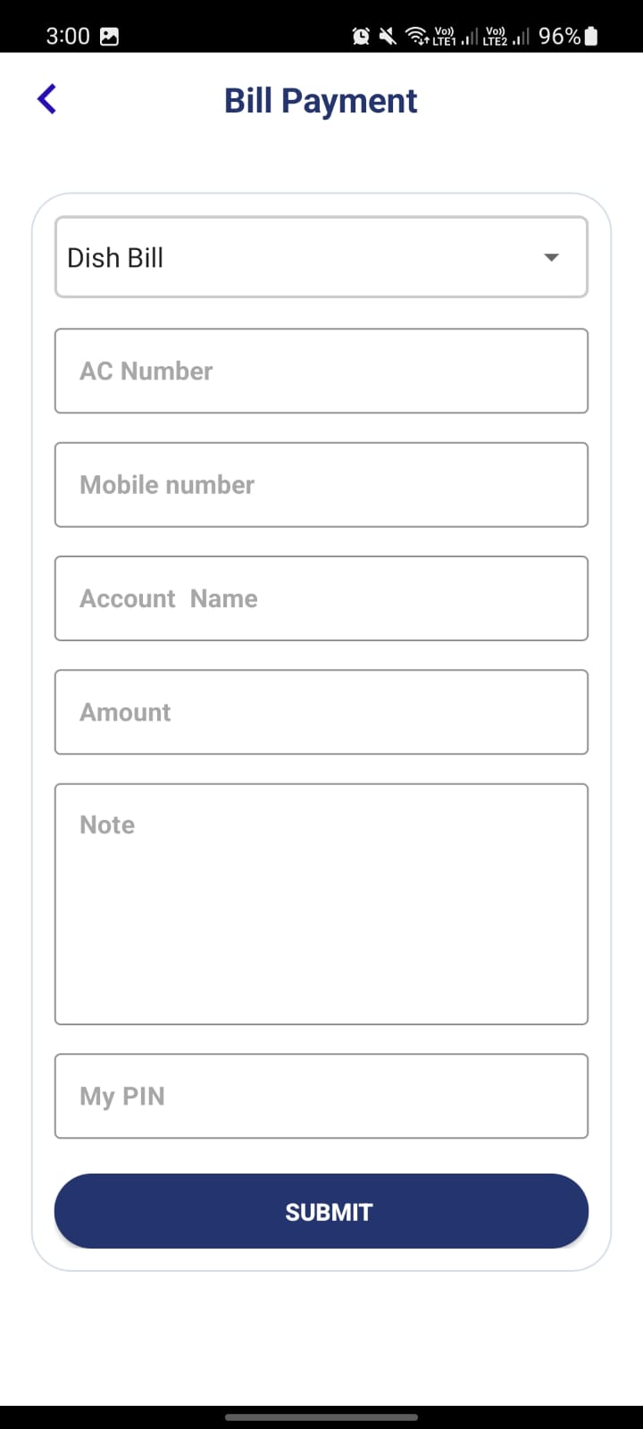Image resolution: width=643 pixels, height=1429 pixels.
Task: Tap the muted sound status icon
Action: click(x=388, y=37)
